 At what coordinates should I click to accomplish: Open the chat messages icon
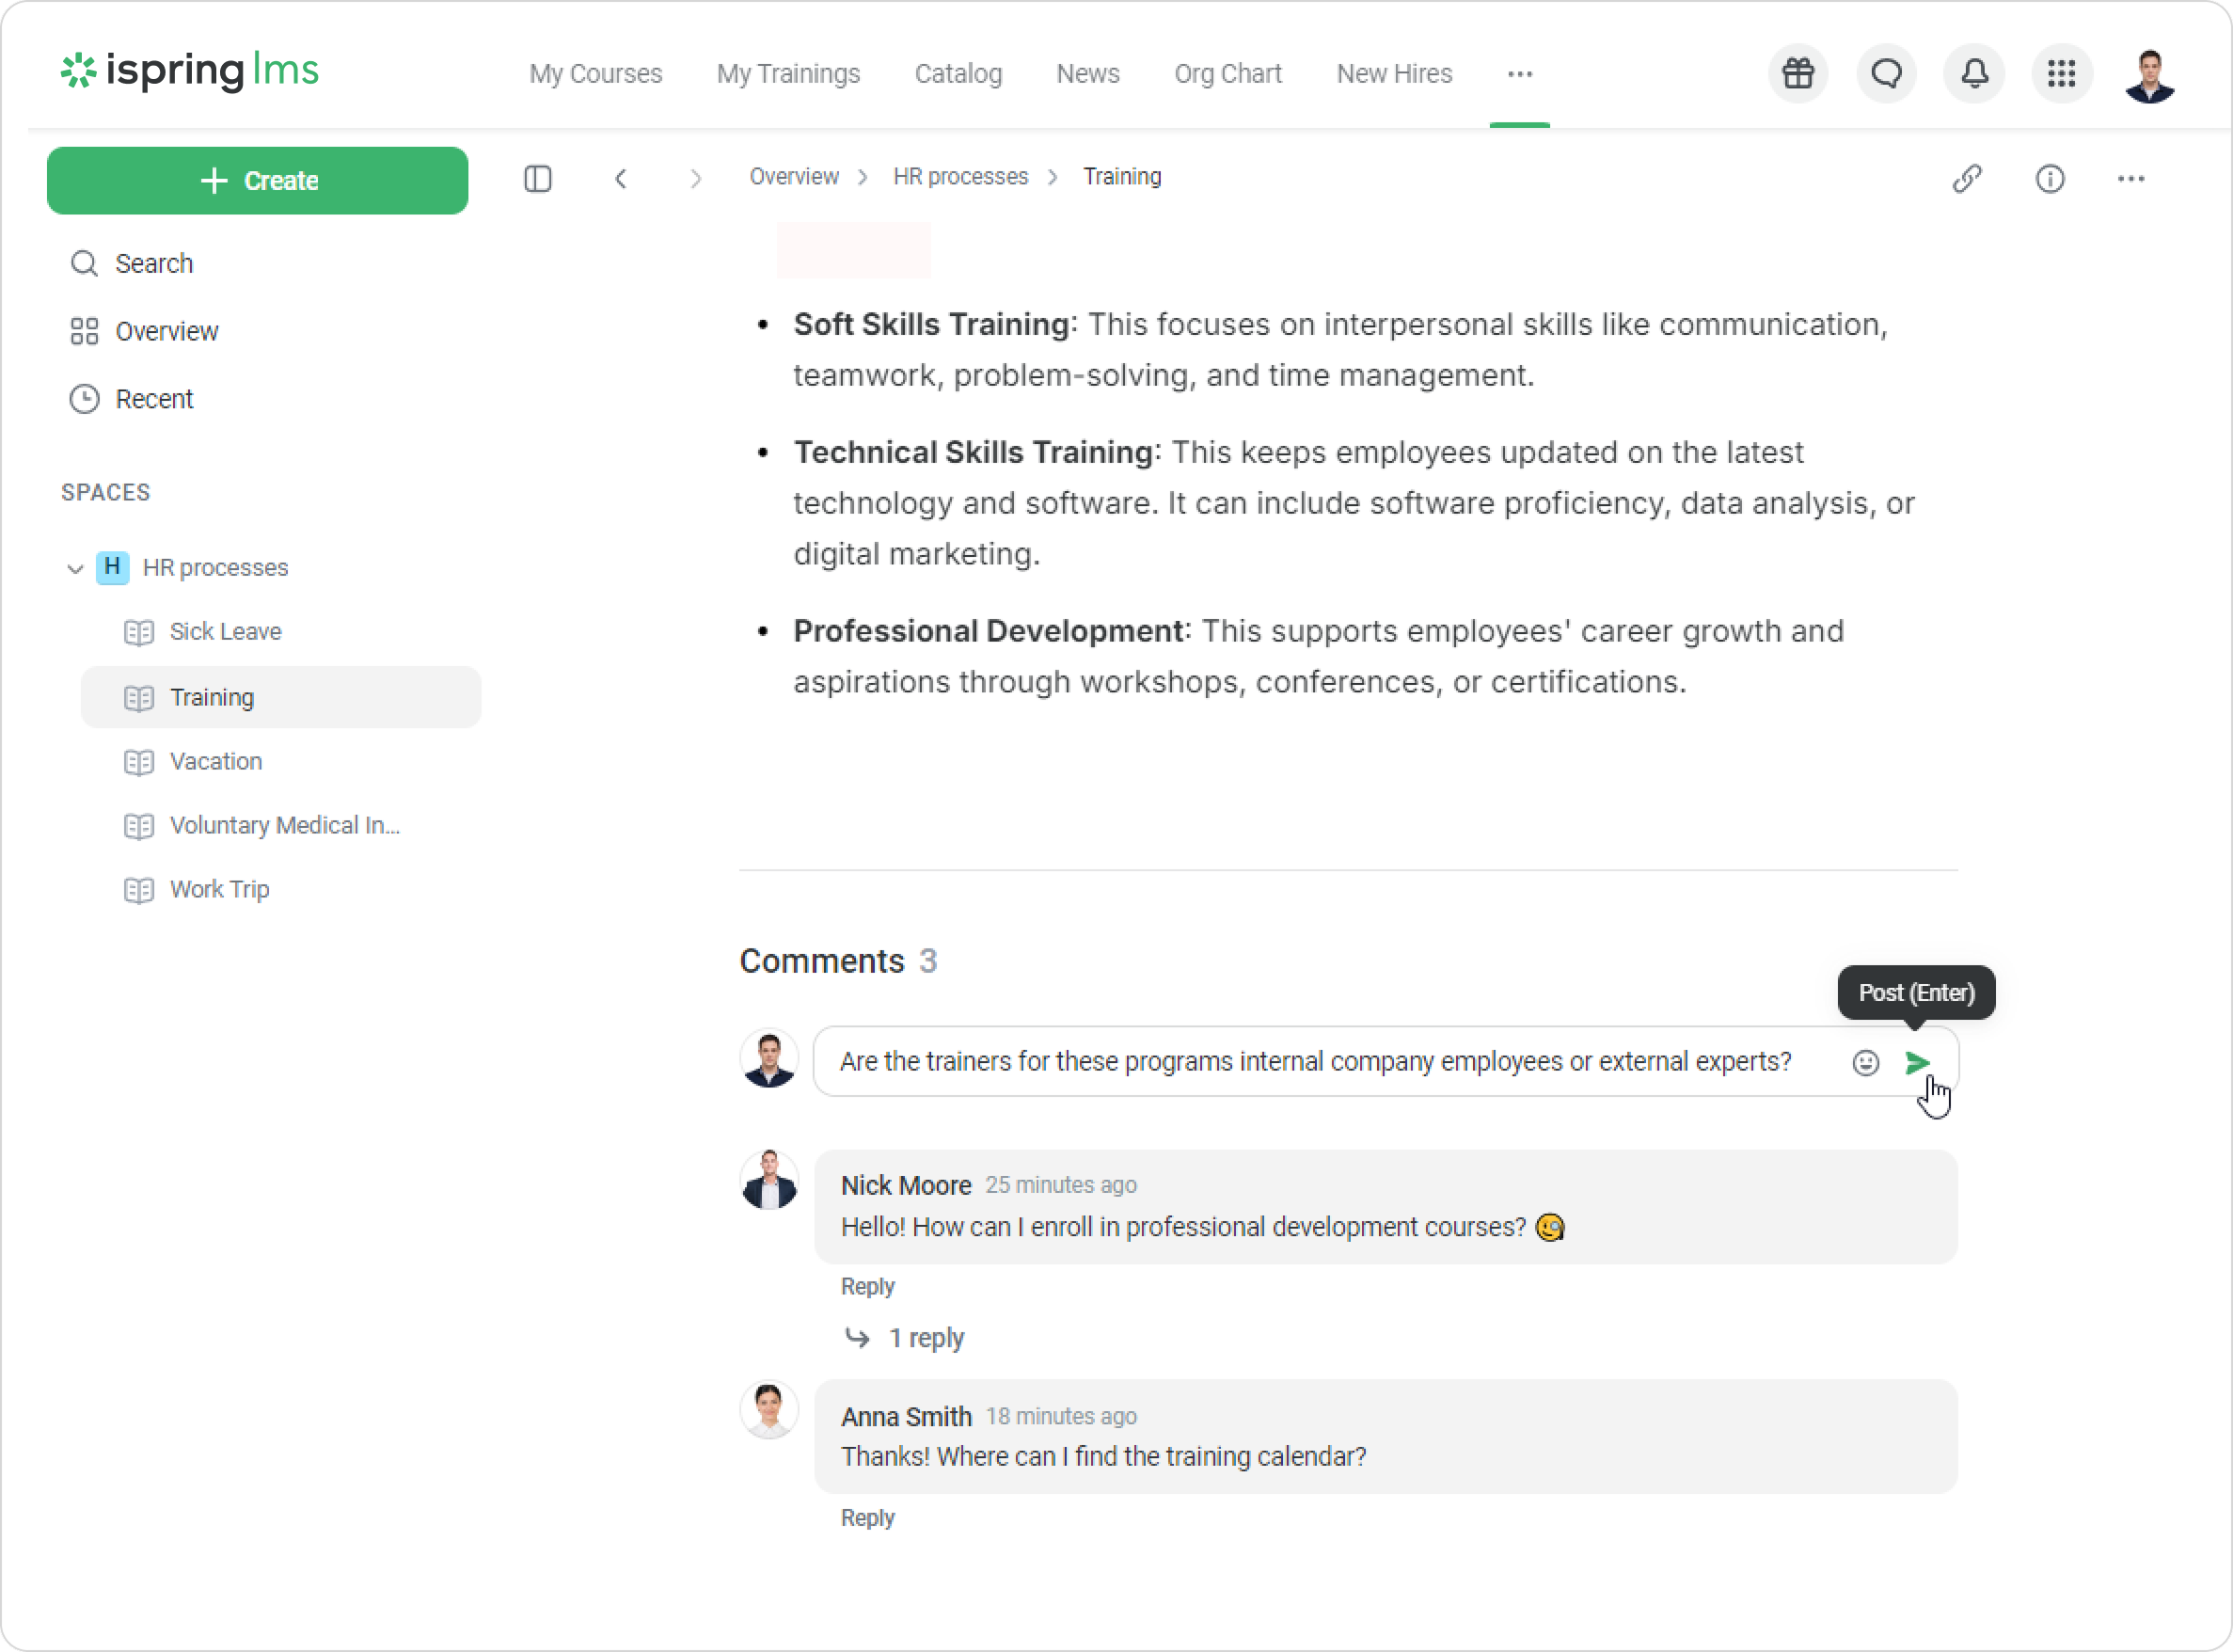coord(1886,73)
